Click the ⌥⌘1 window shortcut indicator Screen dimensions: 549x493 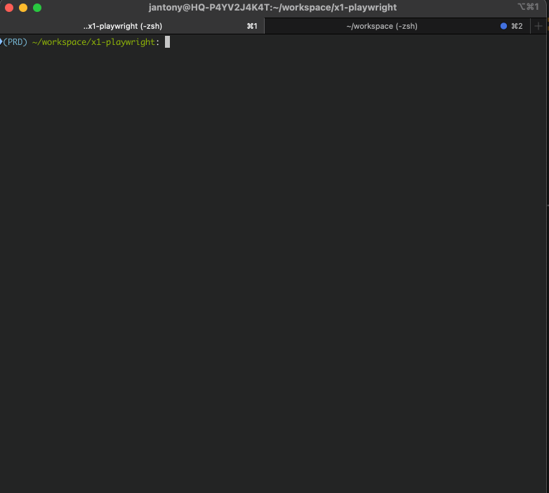tap(528, 7)
